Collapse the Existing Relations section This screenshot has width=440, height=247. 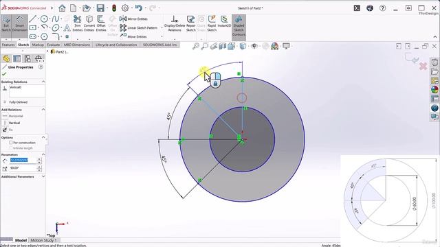[43, 82]
